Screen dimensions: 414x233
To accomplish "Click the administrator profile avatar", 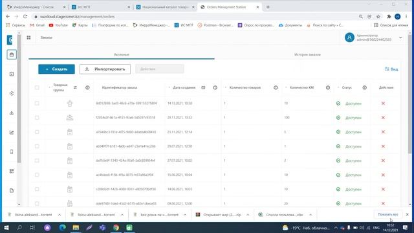I will pos(349,38).
